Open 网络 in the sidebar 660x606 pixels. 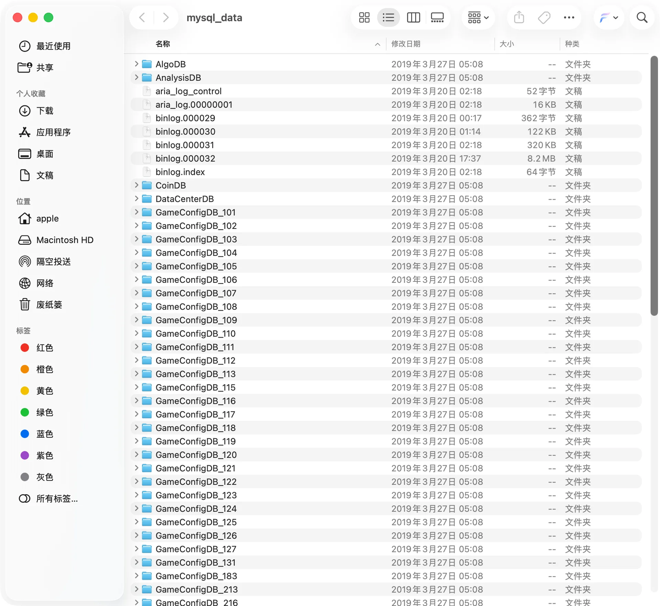click(36, 283)
